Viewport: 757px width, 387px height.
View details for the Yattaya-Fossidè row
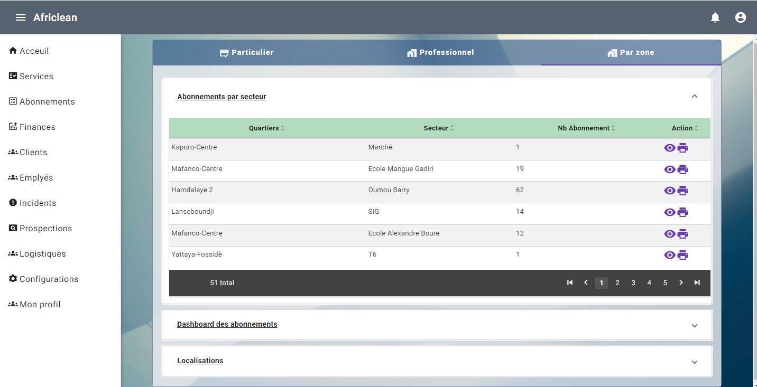(x=670, y=255)
